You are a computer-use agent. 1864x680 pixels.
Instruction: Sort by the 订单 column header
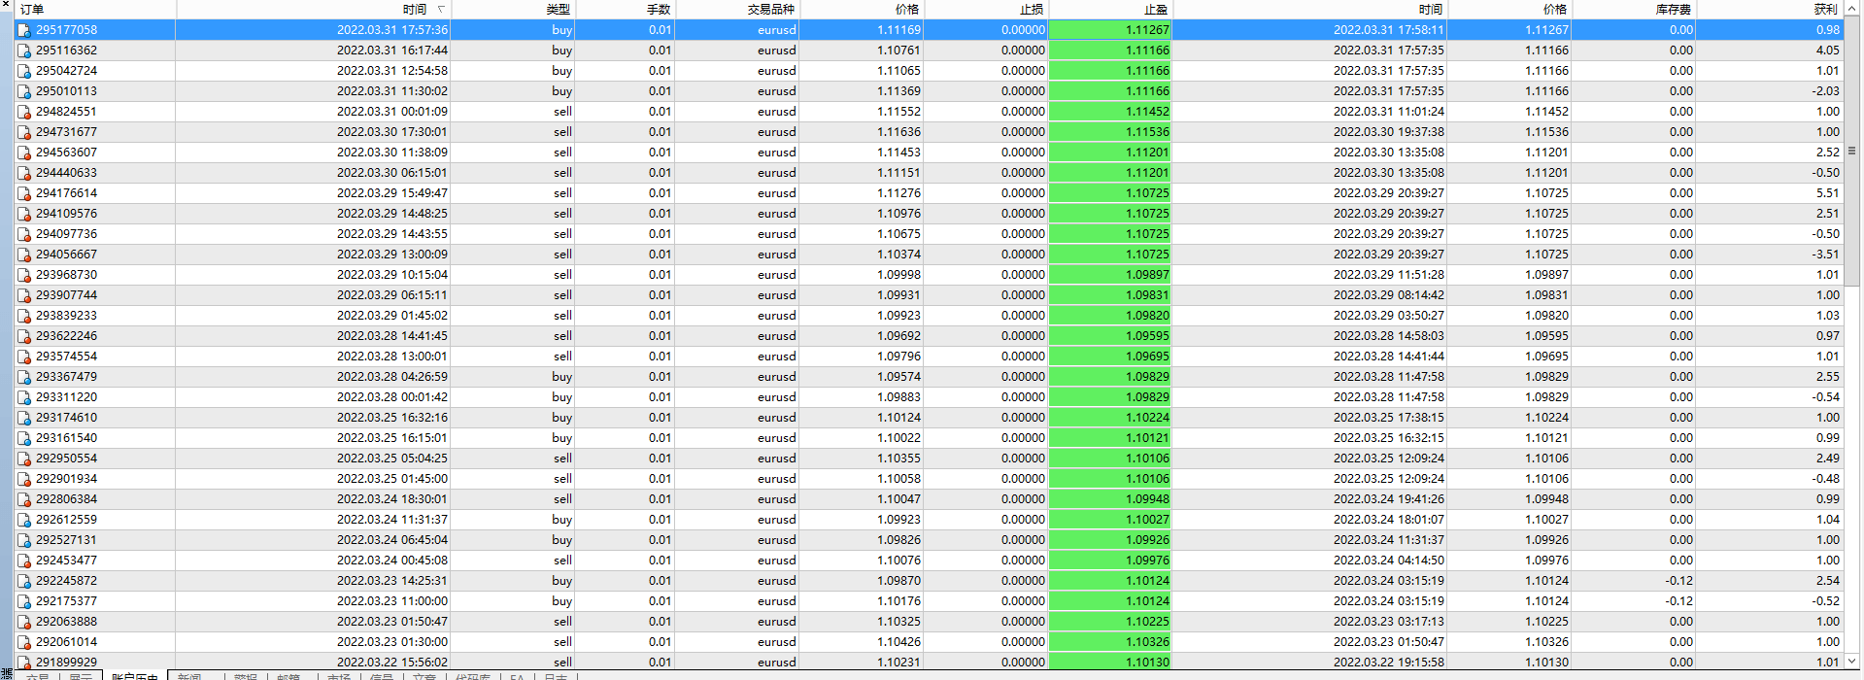[95, 9]
